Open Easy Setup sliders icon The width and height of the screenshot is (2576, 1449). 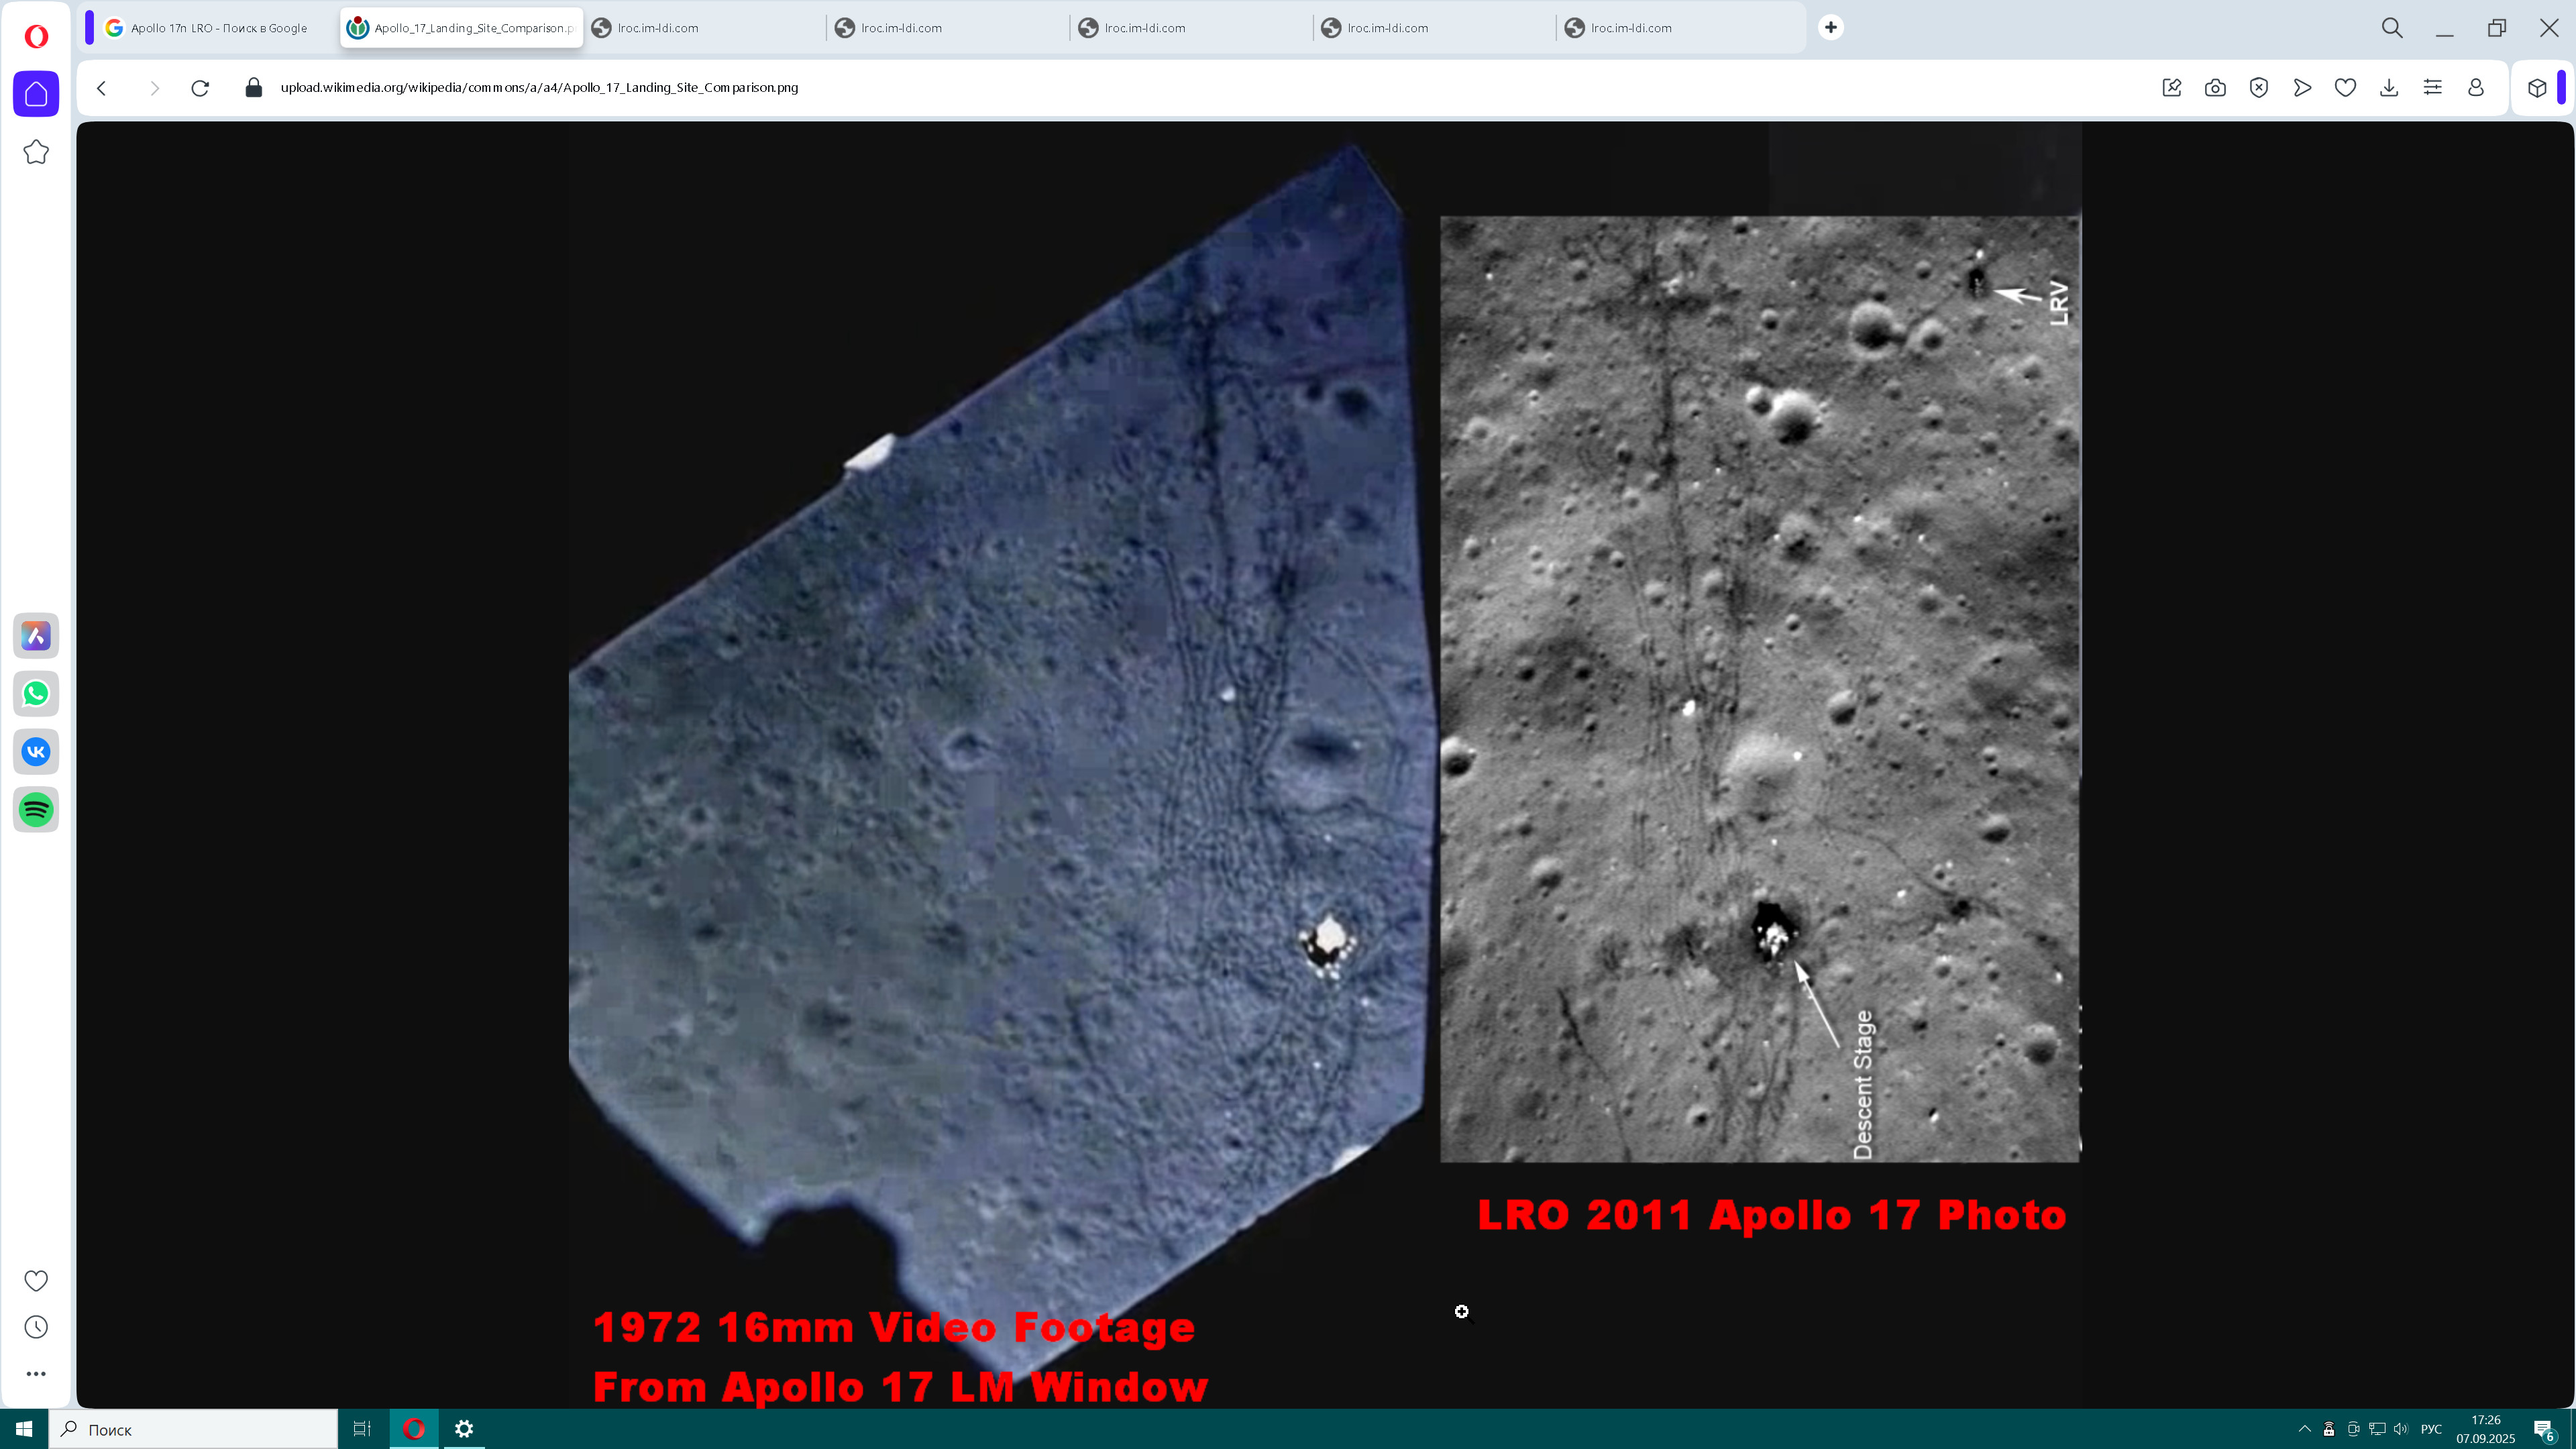click(2433, 88)
